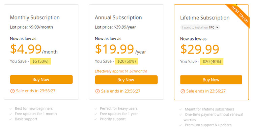Click checkmark beside 'Best for new beginners'
This screenshot has height=131, width=253.
point(11,109)
